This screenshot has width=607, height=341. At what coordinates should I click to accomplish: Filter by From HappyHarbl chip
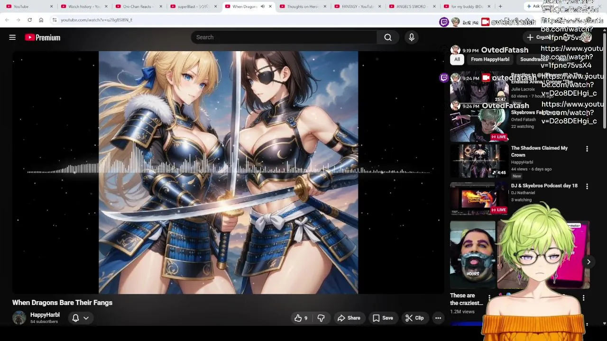[490, 59]
